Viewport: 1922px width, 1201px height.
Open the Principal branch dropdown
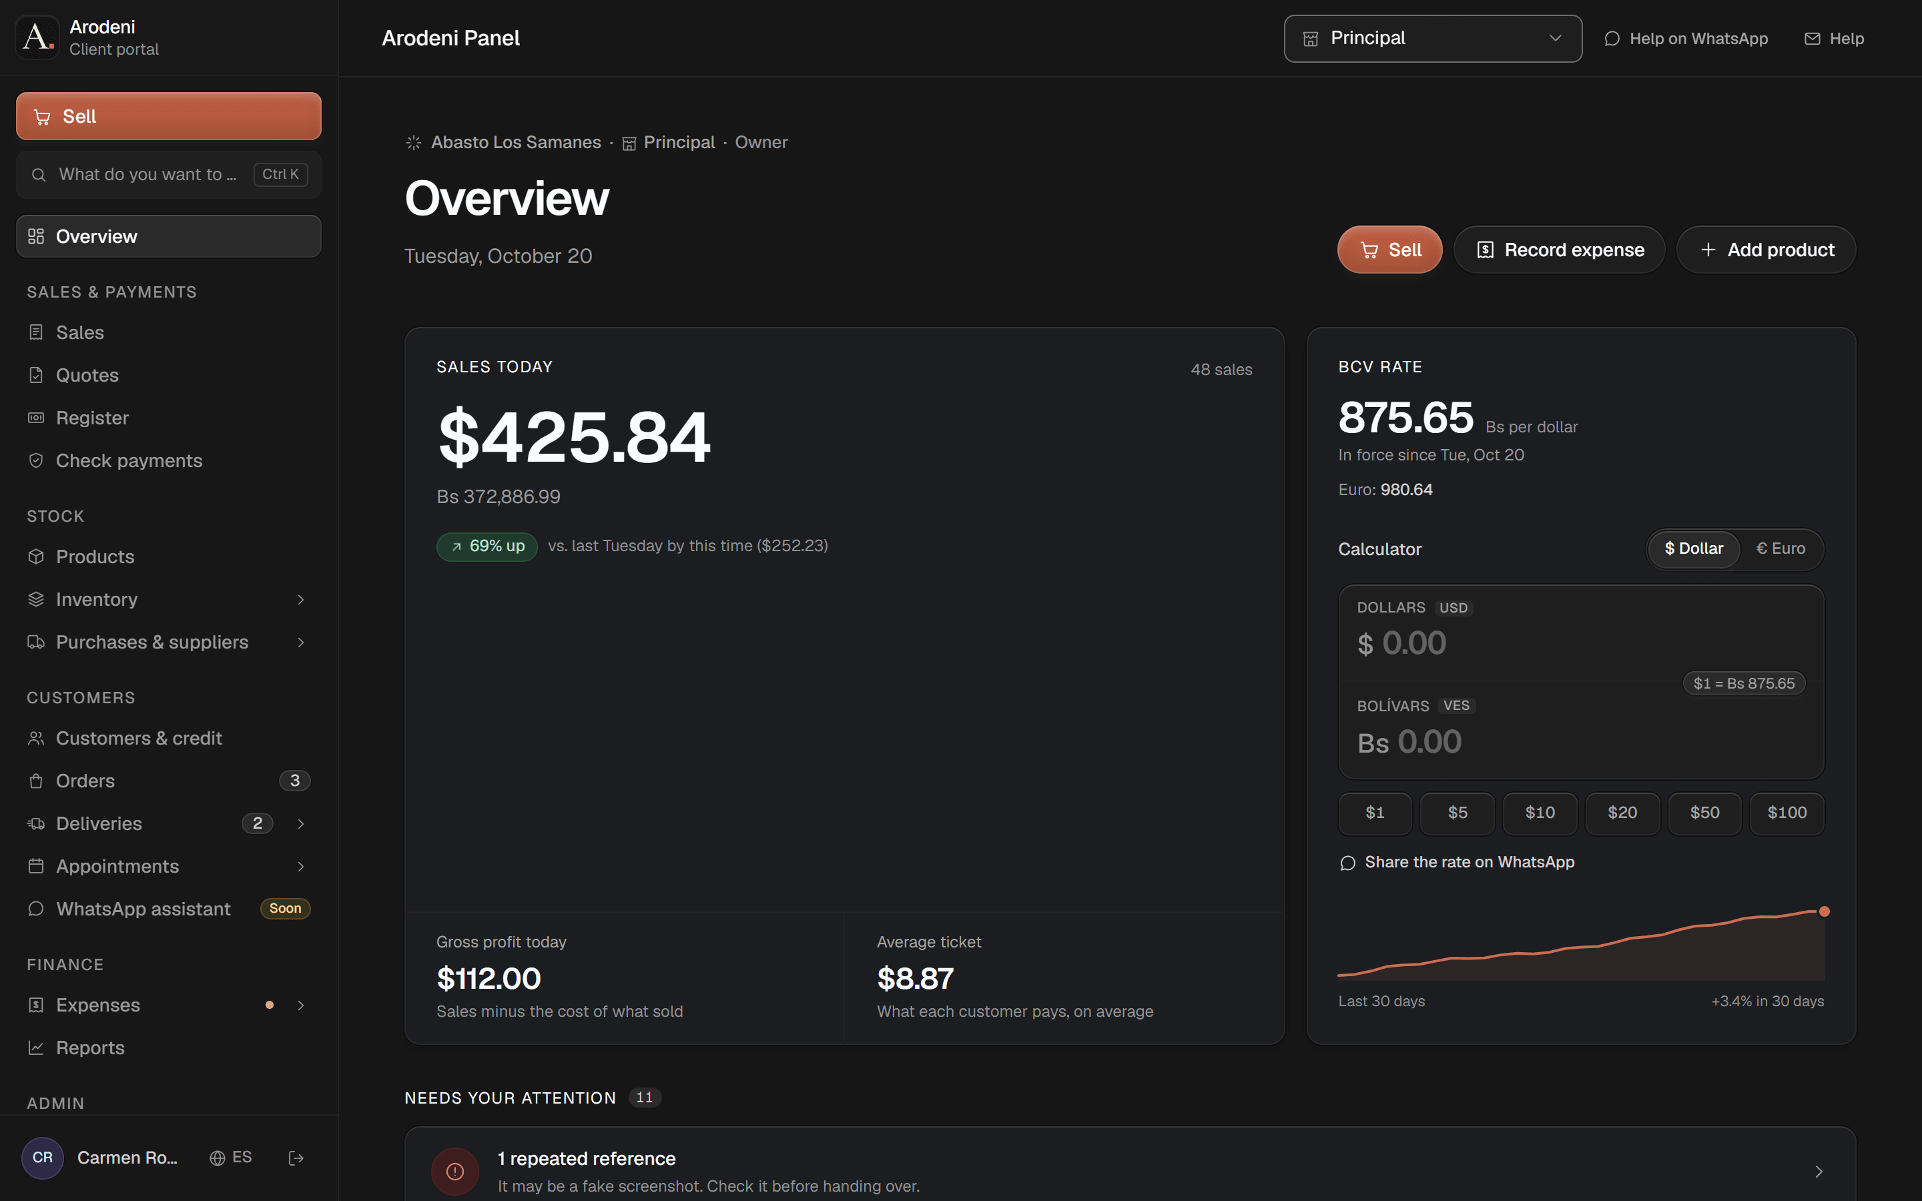tap(1433, 38)
